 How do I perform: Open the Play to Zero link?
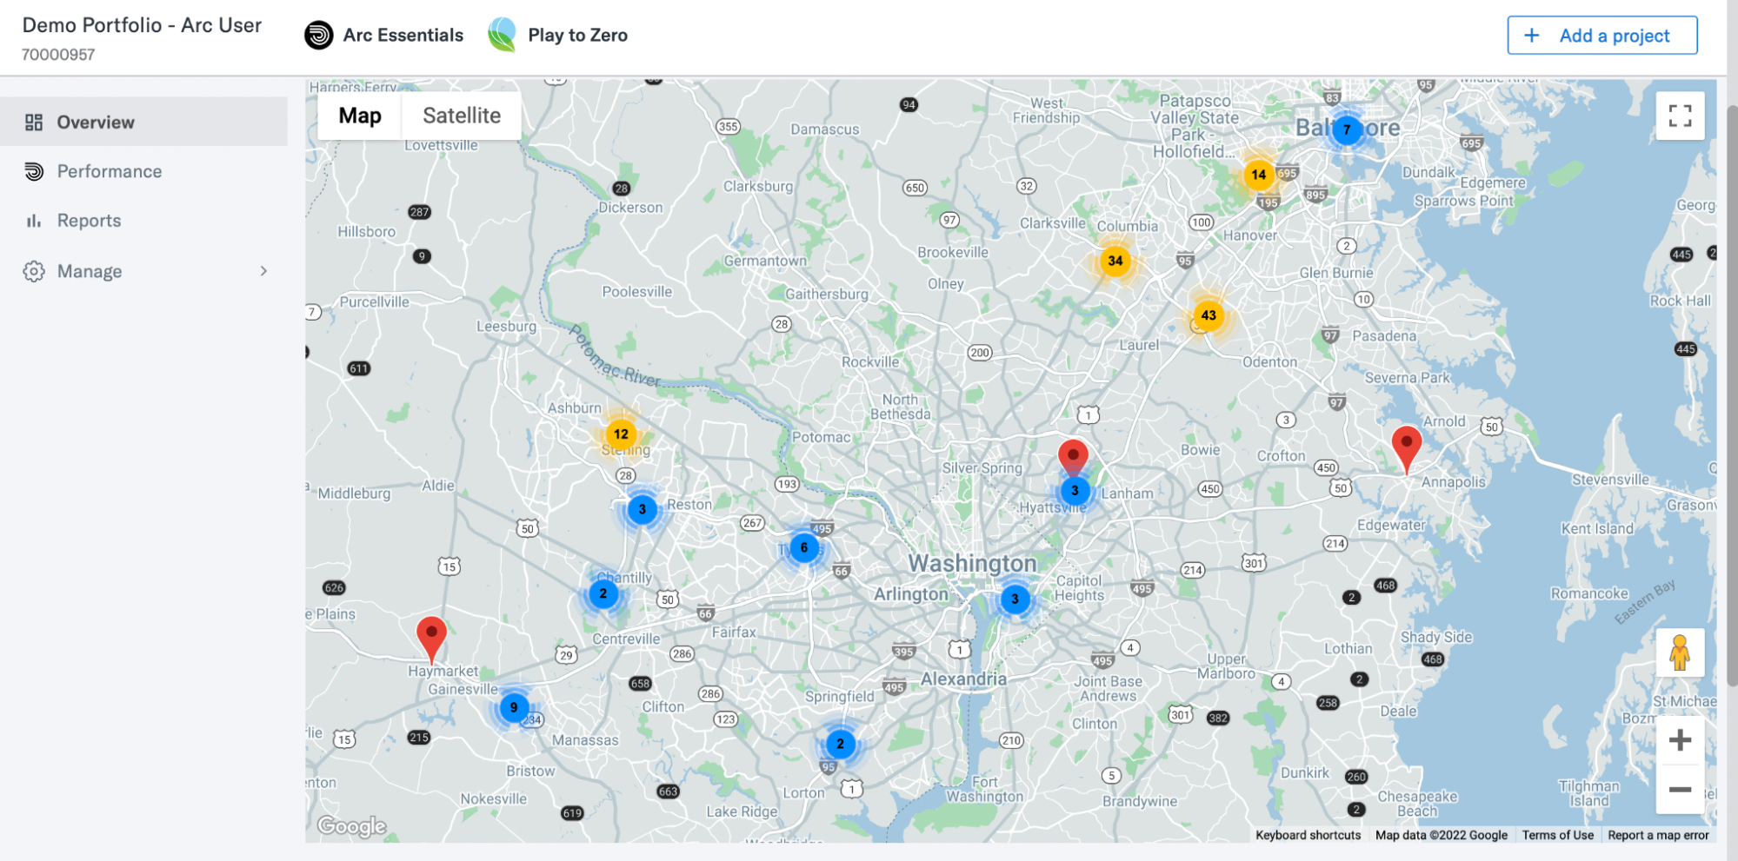(x=577, y=35)
